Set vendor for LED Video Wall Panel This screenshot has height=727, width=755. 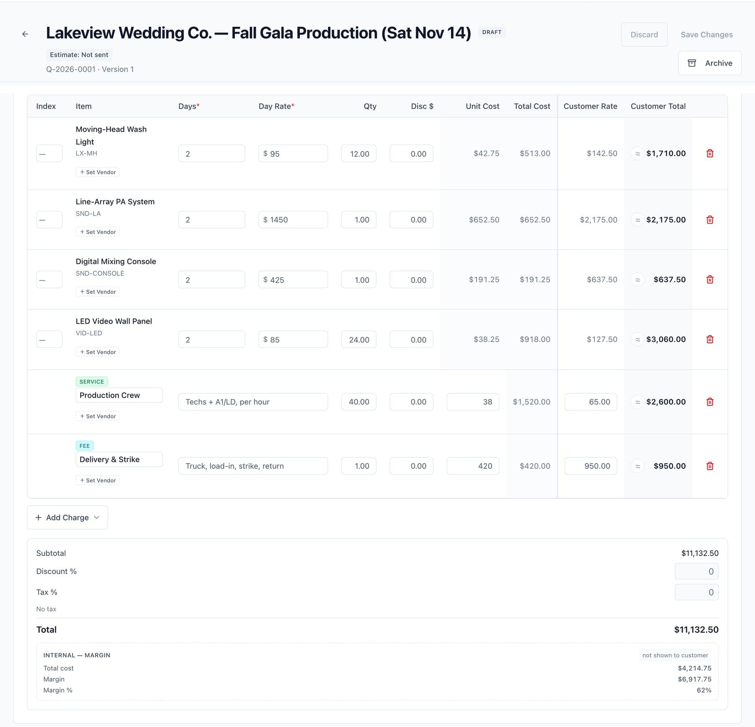tap(98, 352)
